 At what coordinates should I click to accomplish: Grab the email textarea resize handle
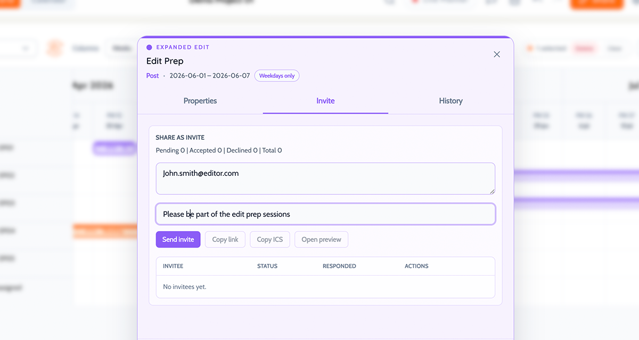tap(492, 191)
